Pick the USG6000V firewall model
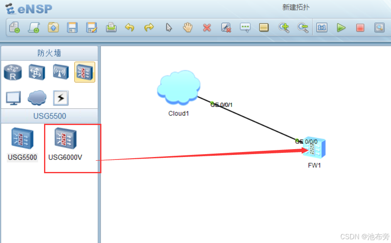 65,144
